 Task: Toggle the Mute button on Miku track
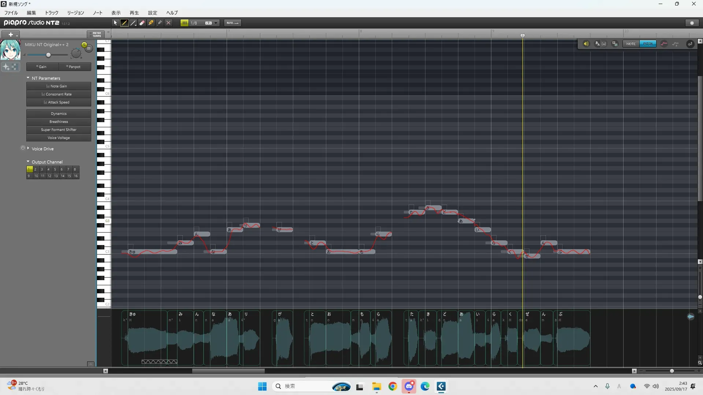coord(89,49)
